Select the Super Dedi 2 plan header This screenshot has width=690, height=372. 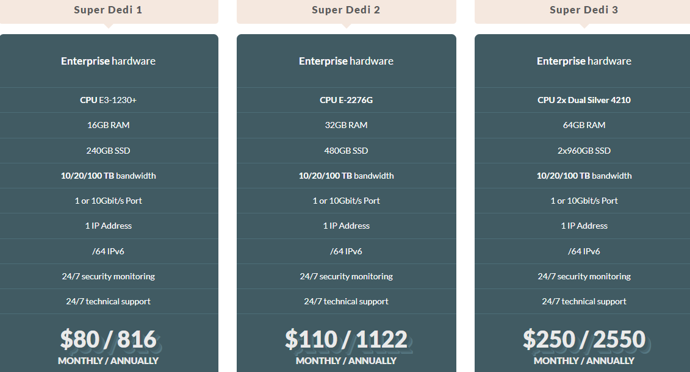[x=346, y=10]
